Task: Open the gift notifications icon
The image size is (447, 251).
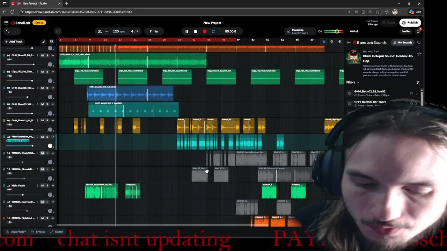Action: click(x=418, y=31)
